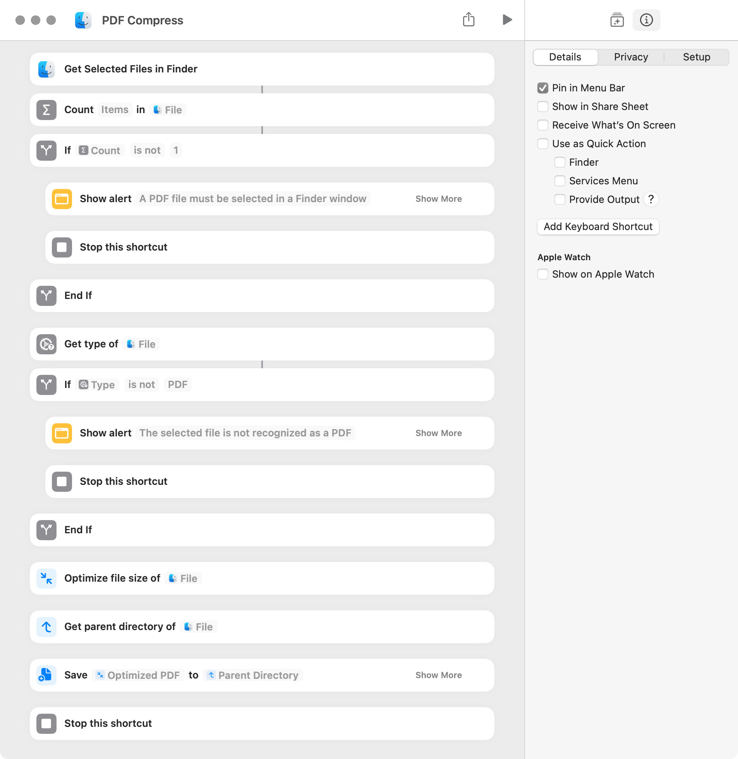Edit the number 1 in If Count condition
This screenshot has height=759, width=738.
(x=176, y=150)
